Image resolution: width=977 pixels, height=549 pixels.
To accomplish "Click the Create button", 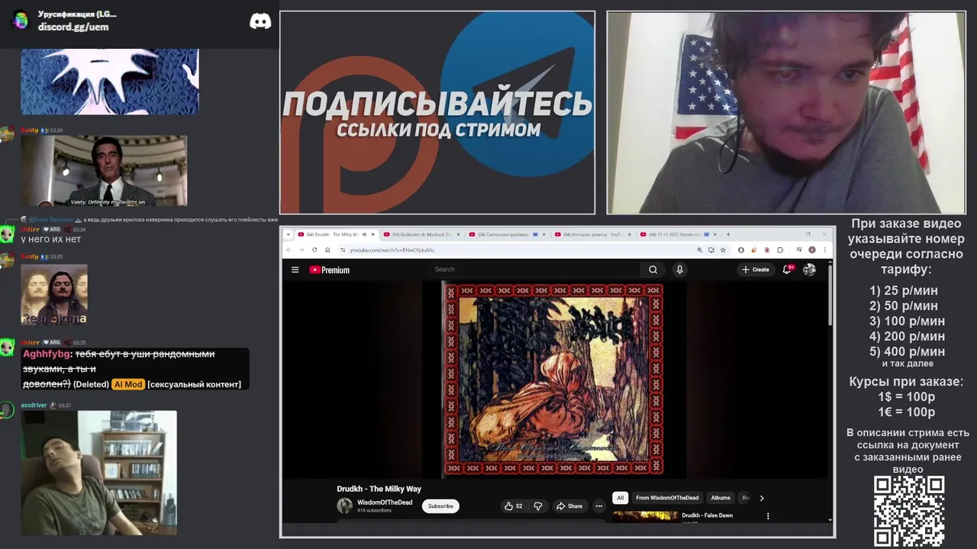I will [756, 269].
